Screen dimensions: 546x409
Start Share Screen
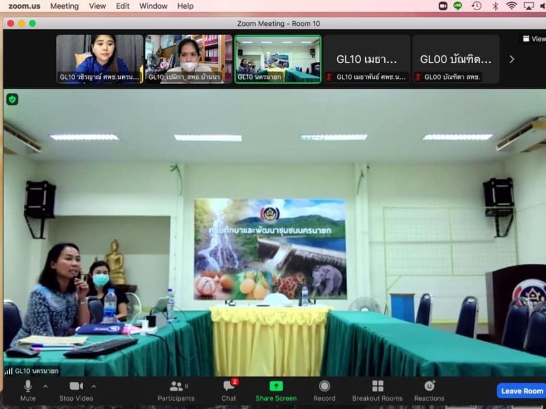click(276, 390)
